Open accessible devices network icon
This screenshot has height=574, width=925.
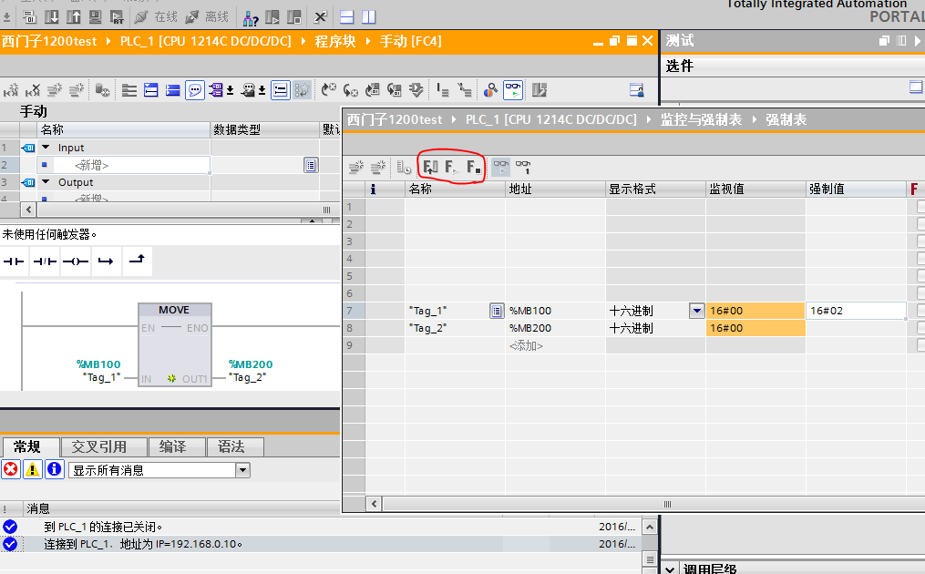pyautogui.click(x=251, y=17)
